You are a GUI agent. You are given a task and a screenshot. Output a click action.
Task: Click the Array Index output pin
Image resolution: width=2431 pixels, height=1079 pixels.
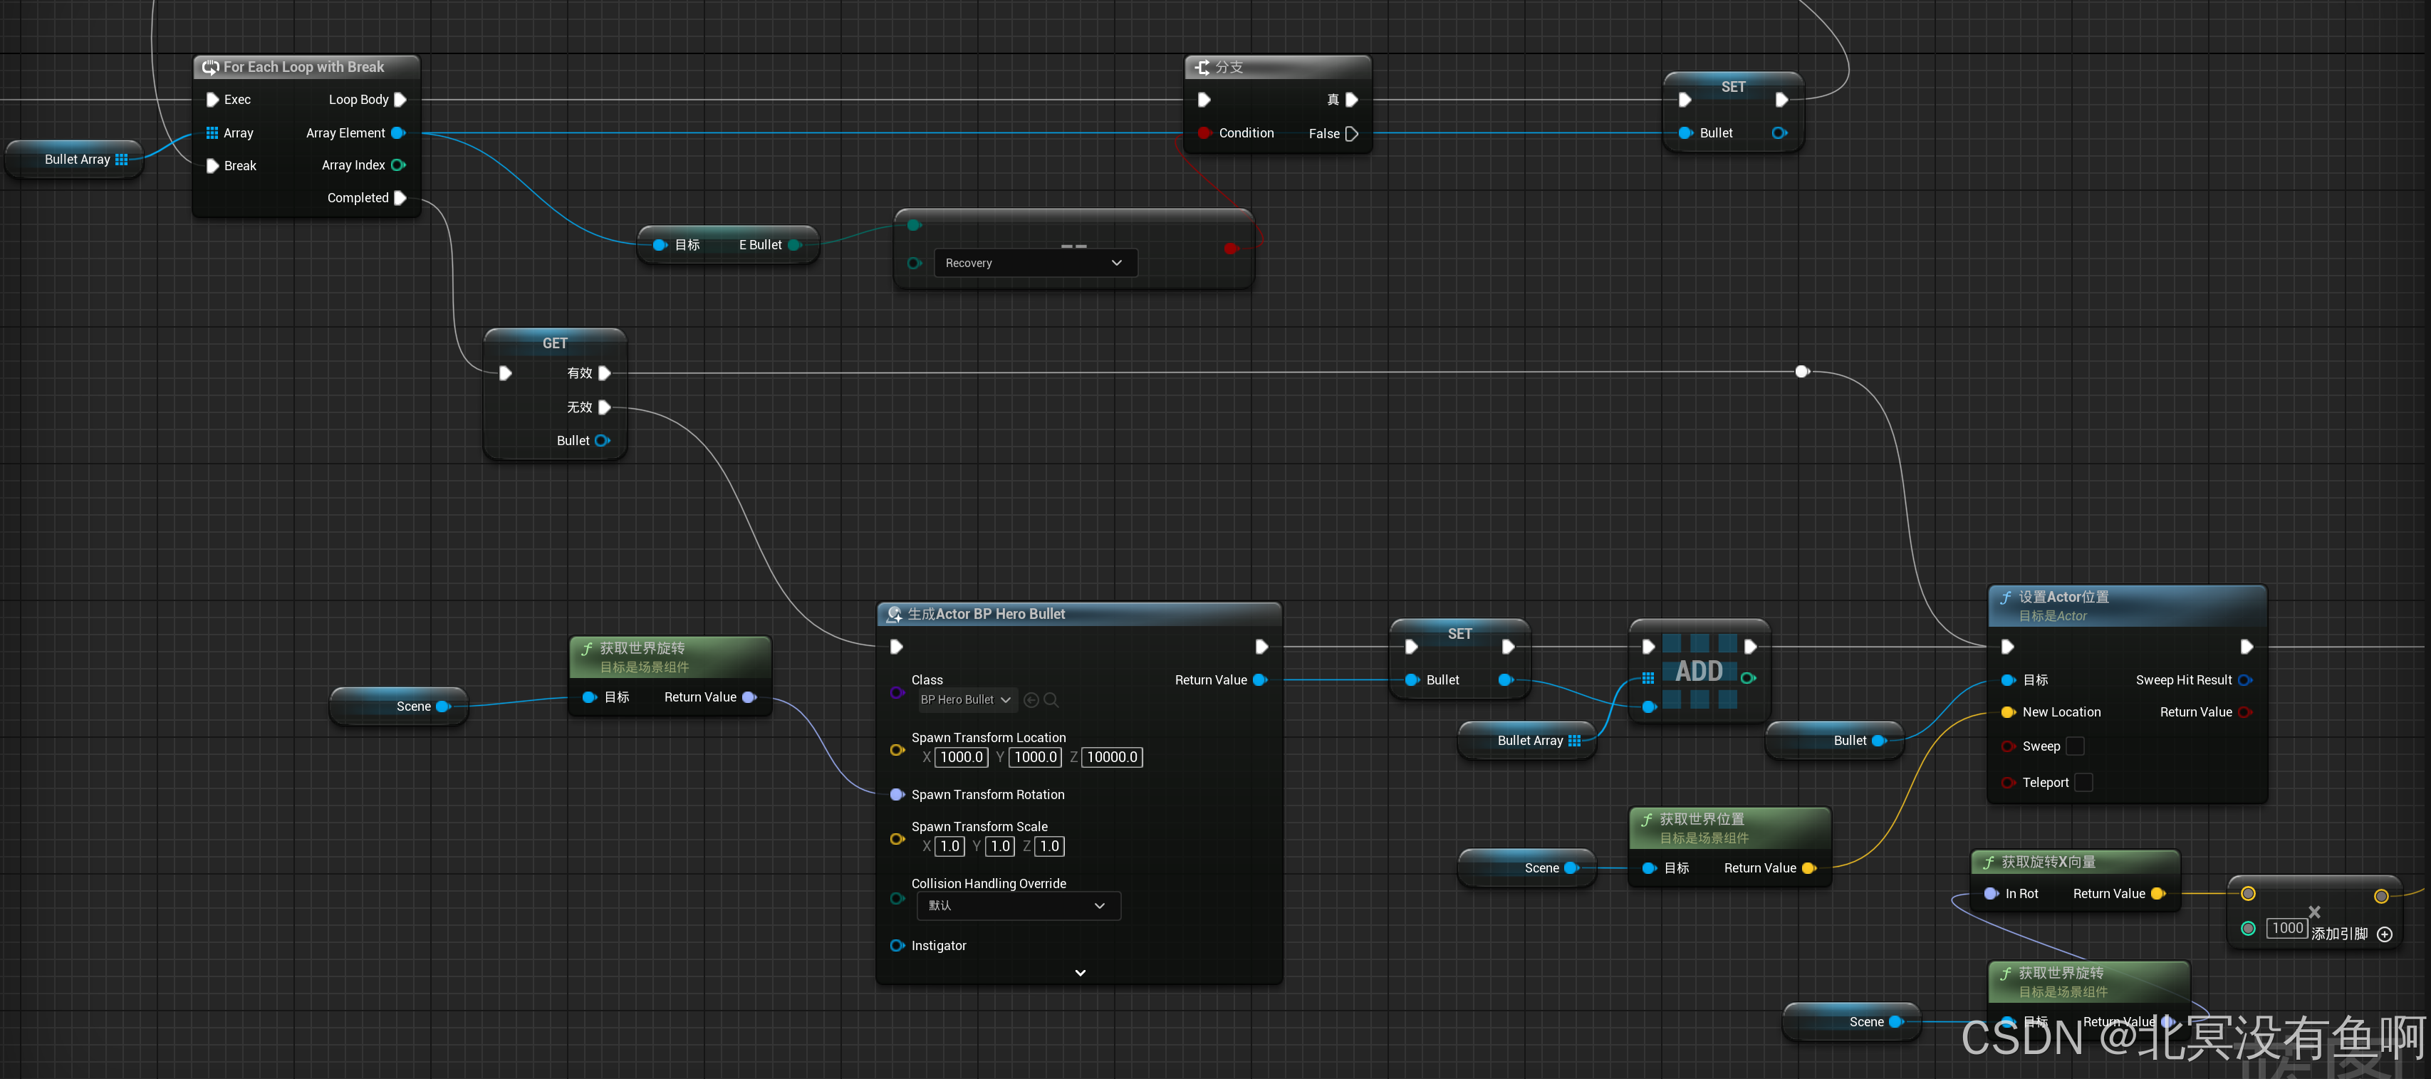pyautogui.click(x=397, y=165)
